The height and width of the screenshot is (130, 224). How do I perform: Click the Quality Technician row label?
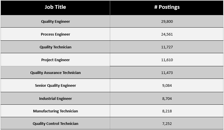[x=55, y=47]
